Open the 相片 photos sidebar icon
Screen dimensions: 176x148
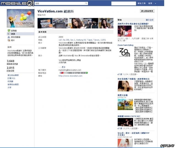pyautogui.click(x=9, y=40)
